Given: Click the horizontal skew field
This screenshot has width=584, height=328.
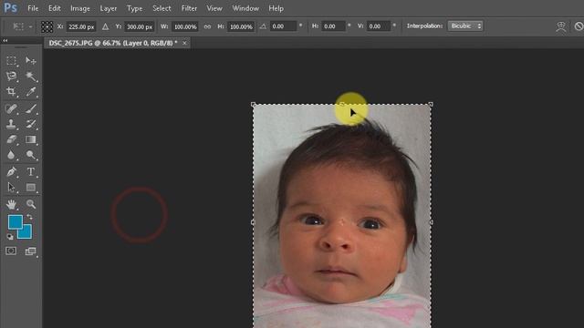Looking at the screenshot, I should point(333,26).
